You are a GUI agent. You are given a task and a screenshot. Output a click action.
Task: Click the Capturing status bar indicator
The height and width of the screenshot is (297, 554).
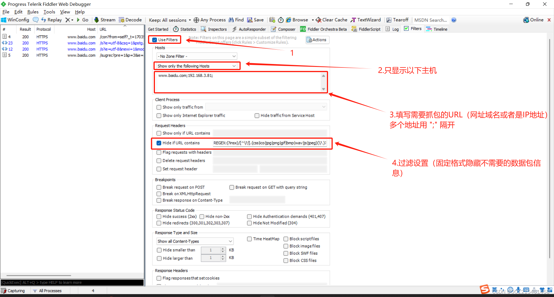(x=13, y=291)
